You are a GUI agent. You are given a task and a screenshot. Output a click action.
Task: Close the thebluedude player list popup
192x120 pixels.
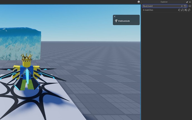[x=115, y=16]
